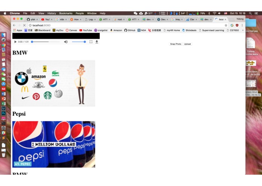Screen dimensions: 262x186
Task: Open the Chrome three-dot menu
Action: [x=242, y=25]
